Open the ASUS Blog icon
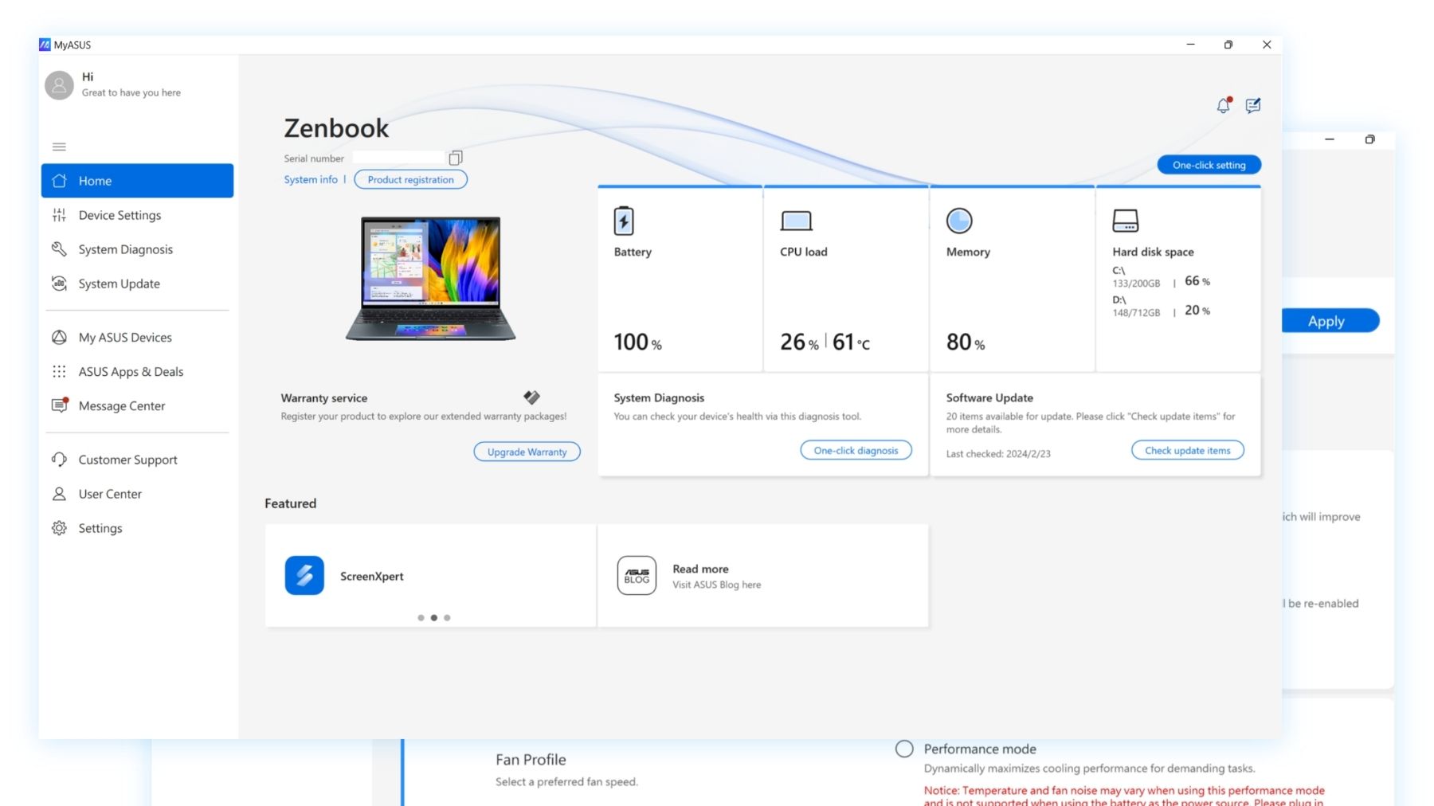Viewport: 1434px width, 806px height. pyautogui.click(x=637, y=575)
